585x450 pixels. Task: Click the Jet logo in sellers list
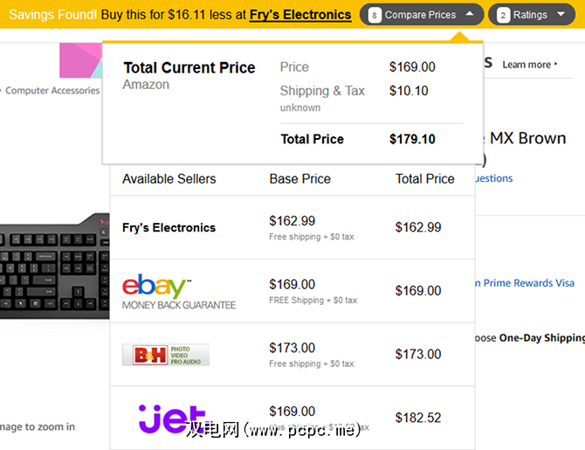click(x=172, y=419)
